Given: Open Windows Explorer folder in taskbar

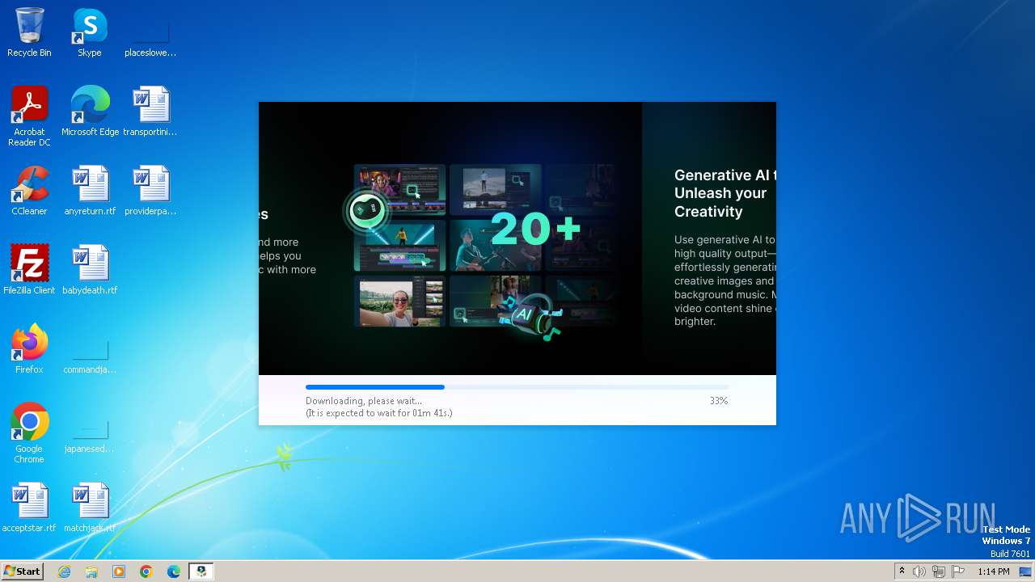Looking at the screenshot, I should (x=91, y=571).
